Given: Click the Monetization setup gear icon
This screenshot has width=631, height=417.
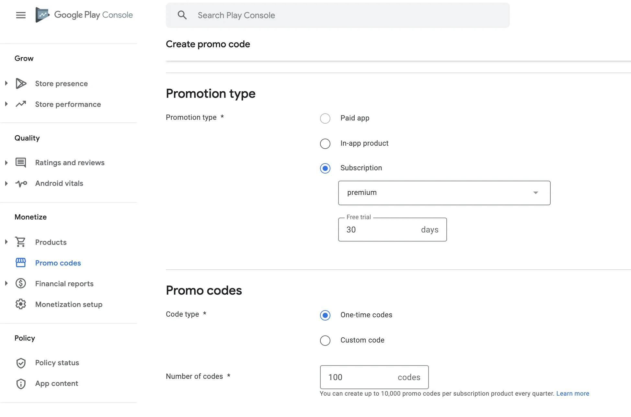Looking at the screenshot, I should (21, 304).
